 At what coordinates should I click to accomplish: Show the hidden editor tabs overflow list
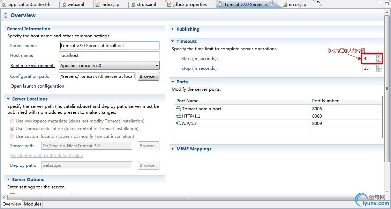tap(319, 3)
